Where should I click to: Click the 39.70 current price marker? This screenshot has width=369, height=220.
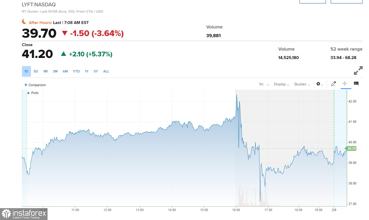tap(351, 149)
